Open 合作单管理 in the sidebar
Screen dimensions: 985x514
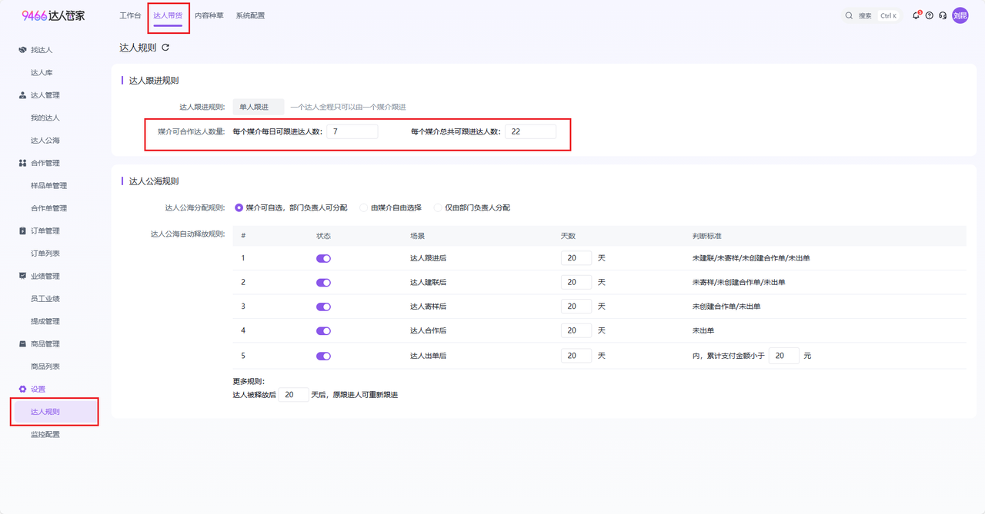[48, 208]
